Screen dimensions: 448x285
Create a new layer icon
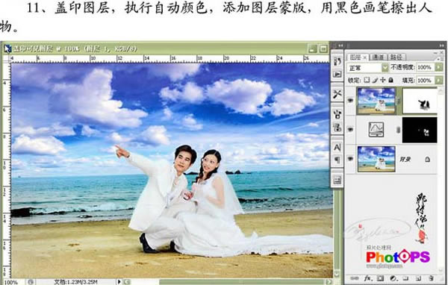(x=418, y=278)
